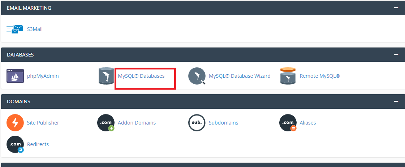Collapse the Domains section with minus
The width and height of the screenshot is (405, 167).
tap(396, 101)
